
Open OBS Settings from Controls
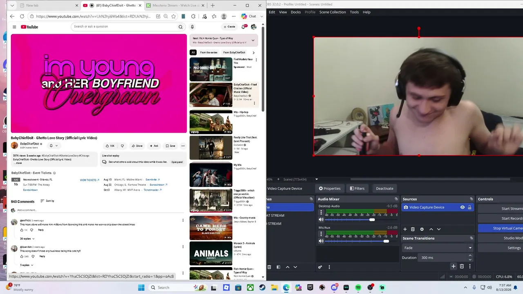point(501,248)
